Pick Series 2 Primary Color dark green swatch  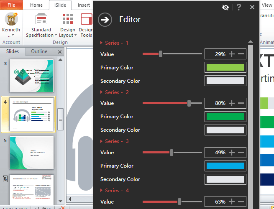pyautogui.click(x=225, y=117)
